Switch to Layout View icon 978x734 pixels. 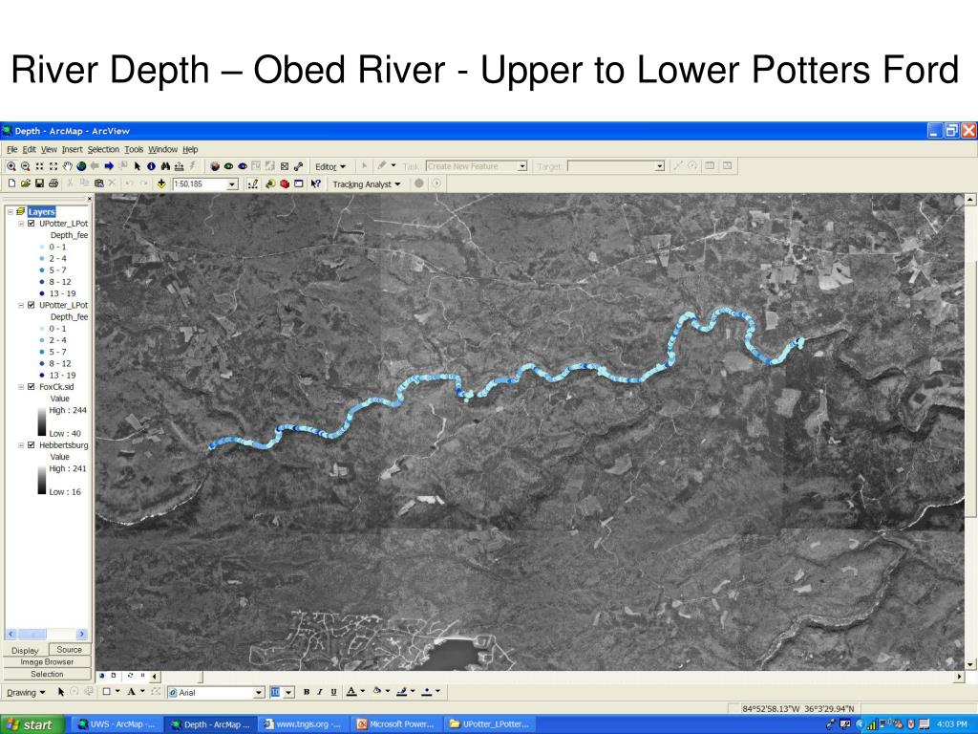point(114,676)
